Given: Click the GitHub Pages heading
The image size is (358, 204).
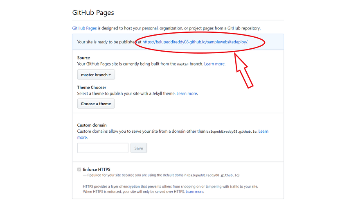Looking at the screenshot, I should coord(93,12).
